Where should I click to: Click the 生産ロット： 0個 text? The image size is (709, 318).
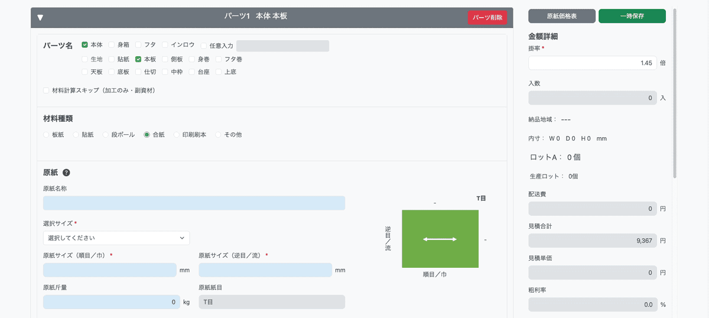pos(554,176)
